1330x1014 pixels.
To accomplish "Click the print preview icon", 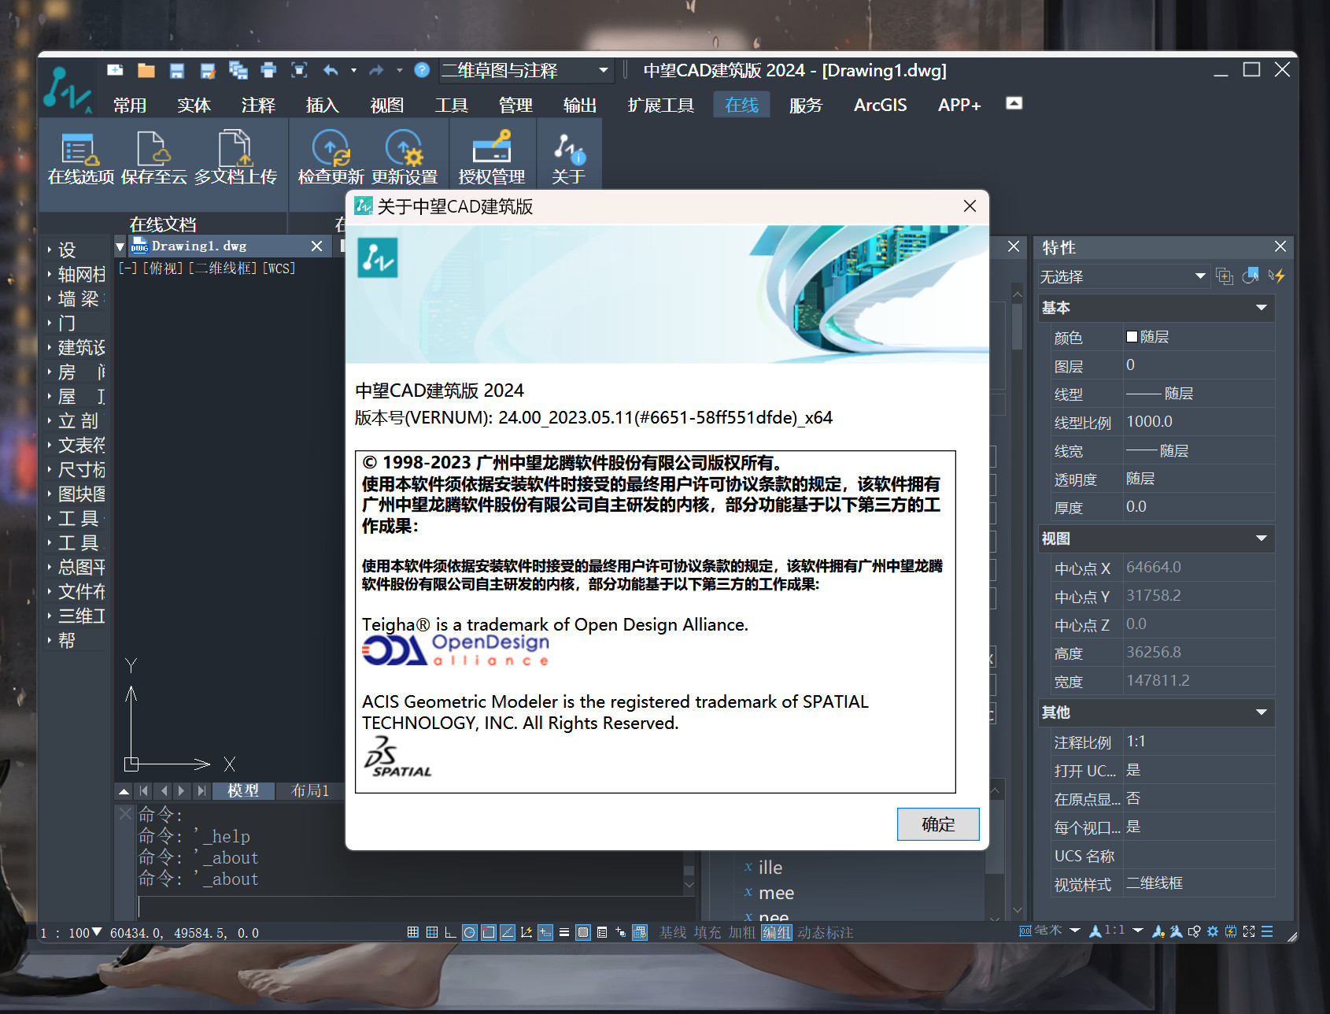I will pyautogui.click(x=299, y=70).
